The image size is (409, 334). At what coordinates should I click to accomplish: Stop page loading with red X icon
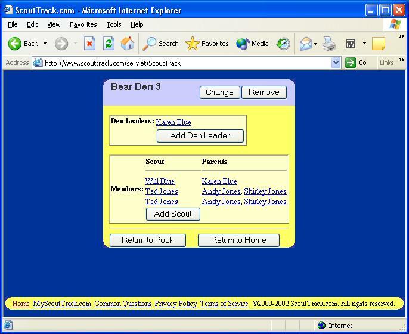89,44
